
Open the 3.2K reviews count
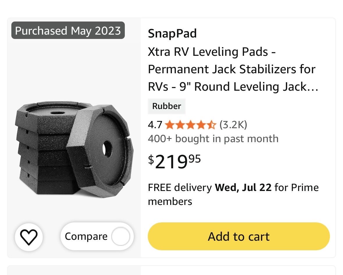(233, 125)
